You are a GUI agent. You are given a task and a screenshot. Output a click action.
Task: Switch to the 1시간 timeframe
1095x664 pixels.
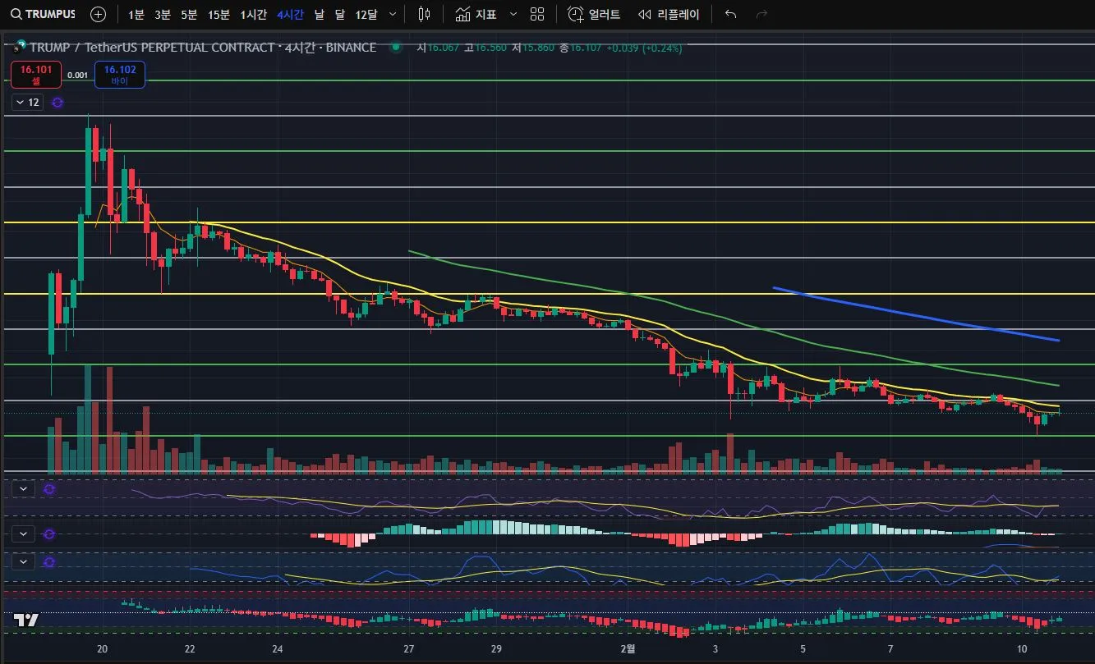253,14
